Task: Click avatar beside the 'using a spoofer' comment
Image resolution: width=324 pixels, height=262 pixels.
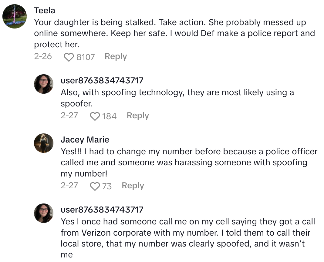Action: click(x=44, y=84)
